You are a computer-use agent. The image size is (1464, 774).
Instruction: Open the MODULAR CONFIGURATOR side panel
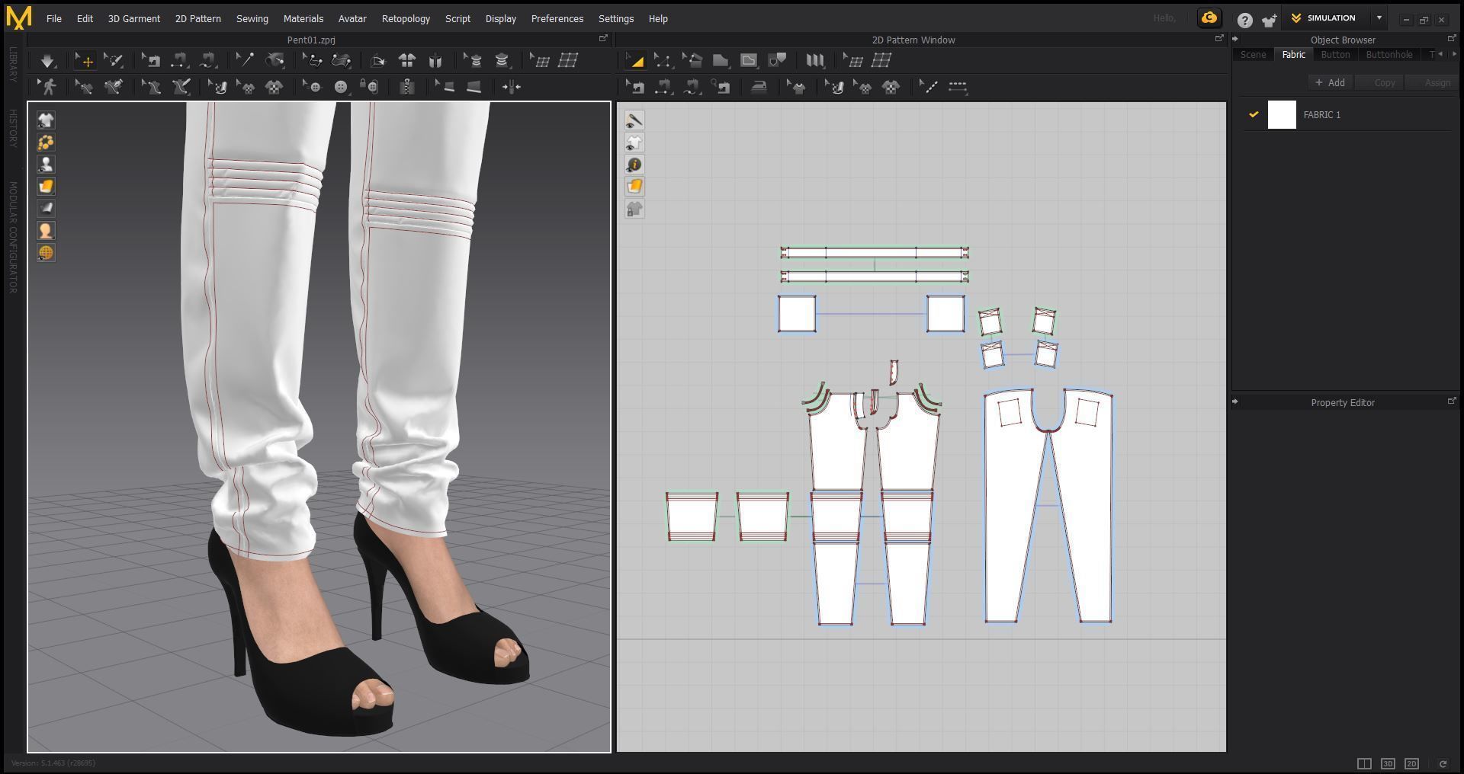[13, 238]
